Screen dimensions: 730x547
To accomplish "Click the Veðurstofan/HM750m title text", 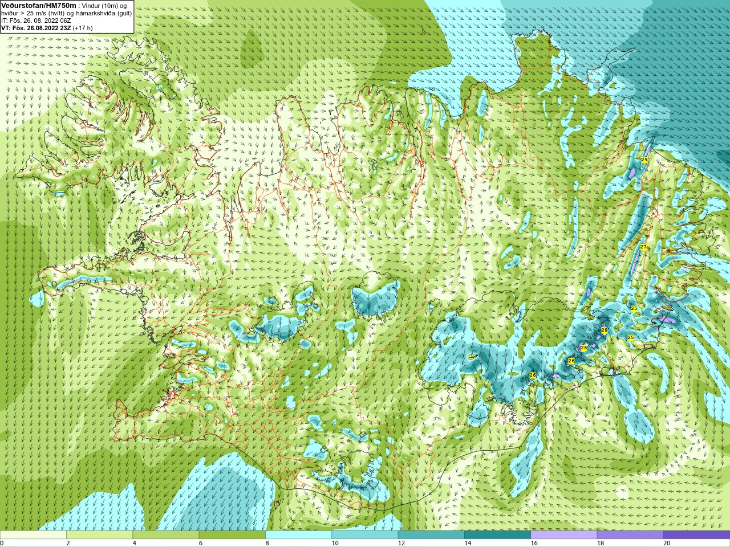I will tap(38, 5).
